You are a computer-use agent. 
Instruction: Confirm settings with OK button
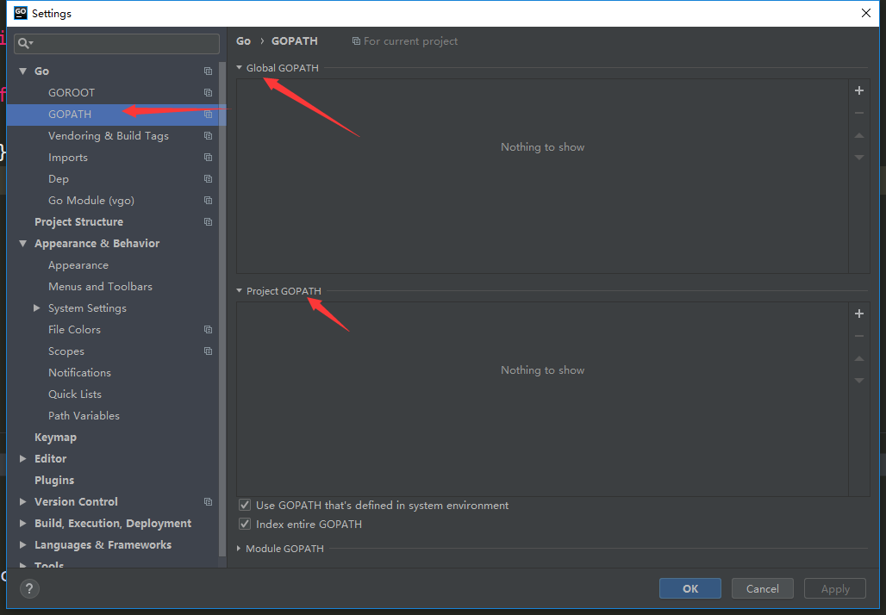click(x=690, y=588)
